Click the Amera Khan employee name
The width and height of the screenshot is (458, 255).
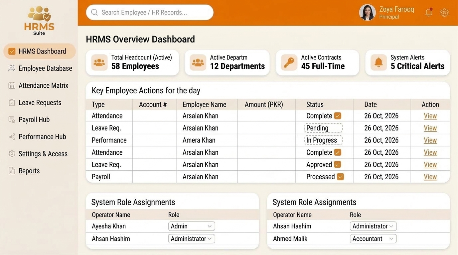click(x=199, y=140)
